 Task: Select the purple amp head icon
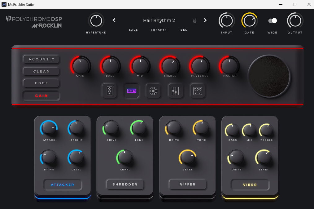pos(132,91)
